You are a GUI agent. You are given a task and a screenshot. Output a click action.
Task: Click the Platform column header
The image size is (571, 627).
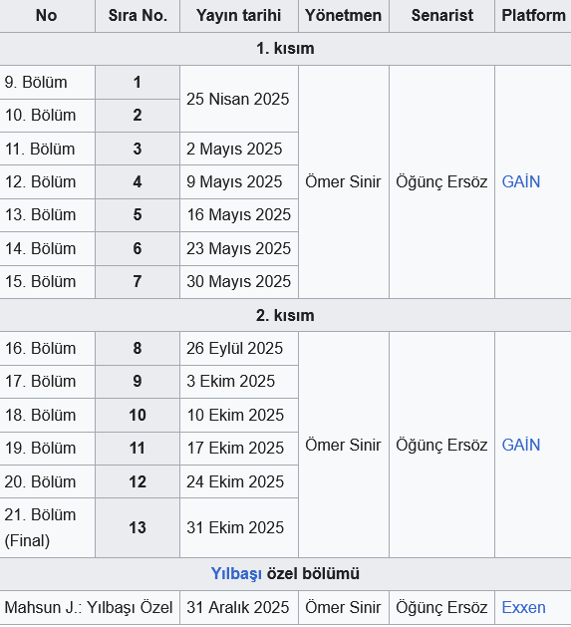coord(533,16)
